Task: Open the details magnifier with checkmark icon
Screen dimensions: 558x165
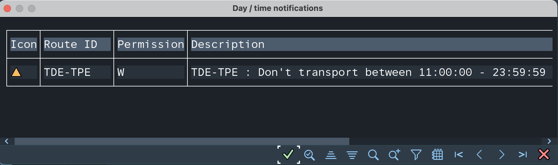Action: (x=309, y=155)
